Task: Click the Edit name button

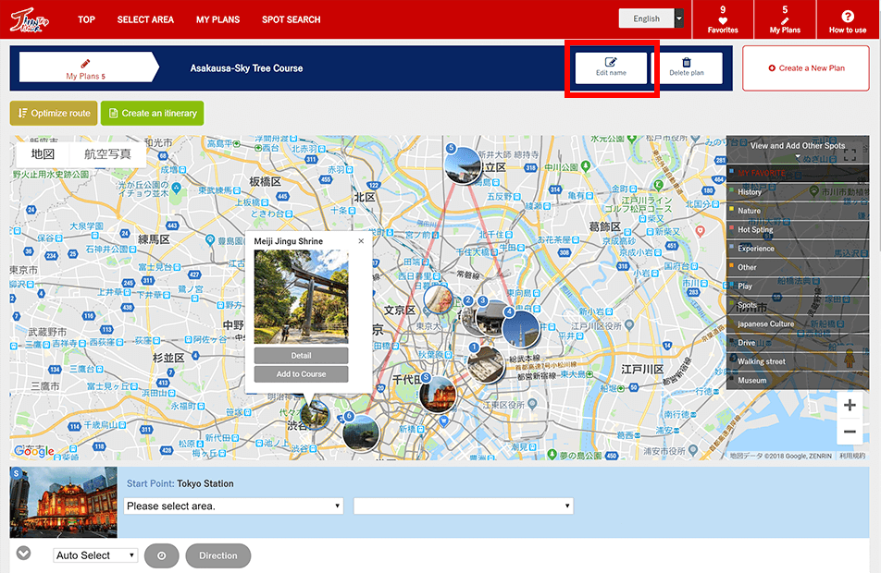Action: (611, 67)
